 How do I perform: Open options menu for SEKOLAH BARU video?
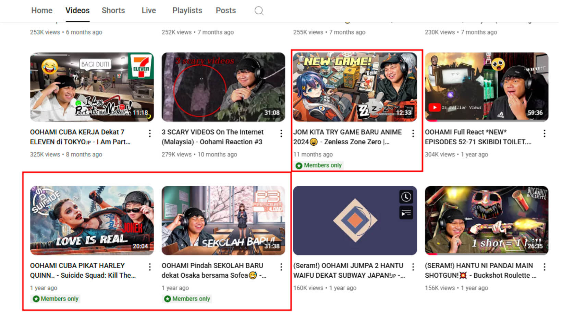[281, 267]
